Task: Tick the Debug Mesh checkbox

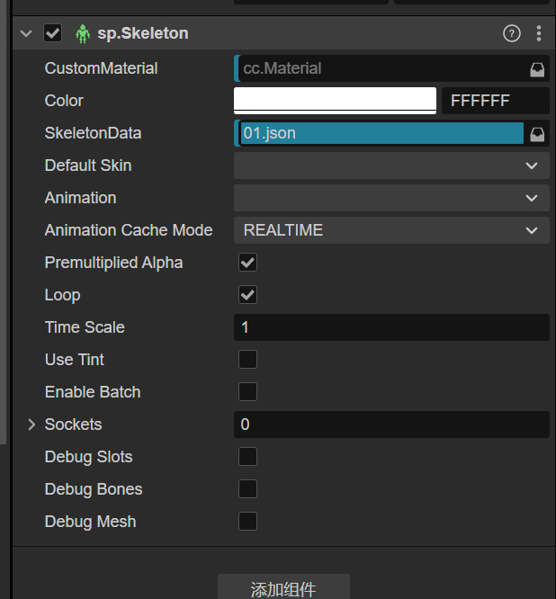Action: (247, 522)
